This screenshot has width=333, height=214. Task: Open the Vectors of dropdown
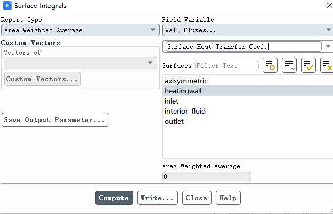[x=79, y=63]
